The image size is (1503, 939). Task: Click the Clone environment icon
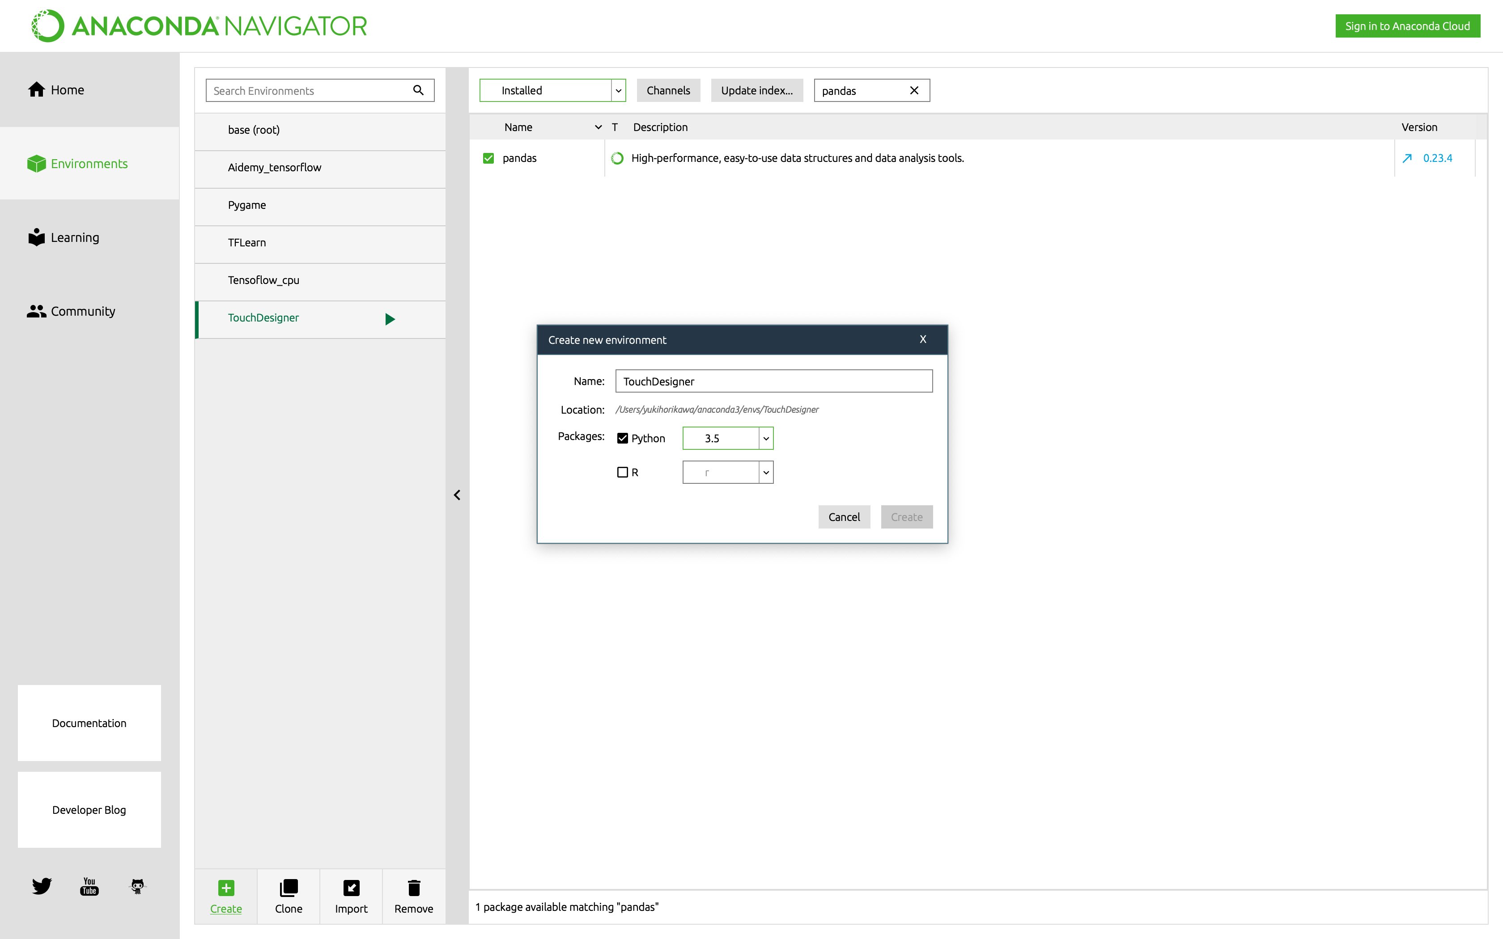pos(289,888)
